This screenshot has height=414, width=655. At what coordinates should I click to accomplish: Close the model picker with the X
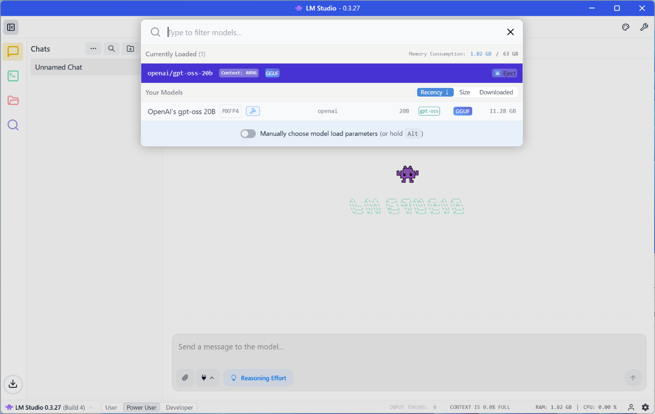510,32
